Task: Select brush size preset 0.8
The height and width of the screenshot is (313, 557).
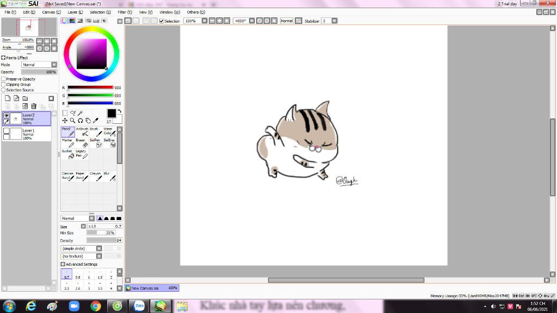Action: point(78,274)
